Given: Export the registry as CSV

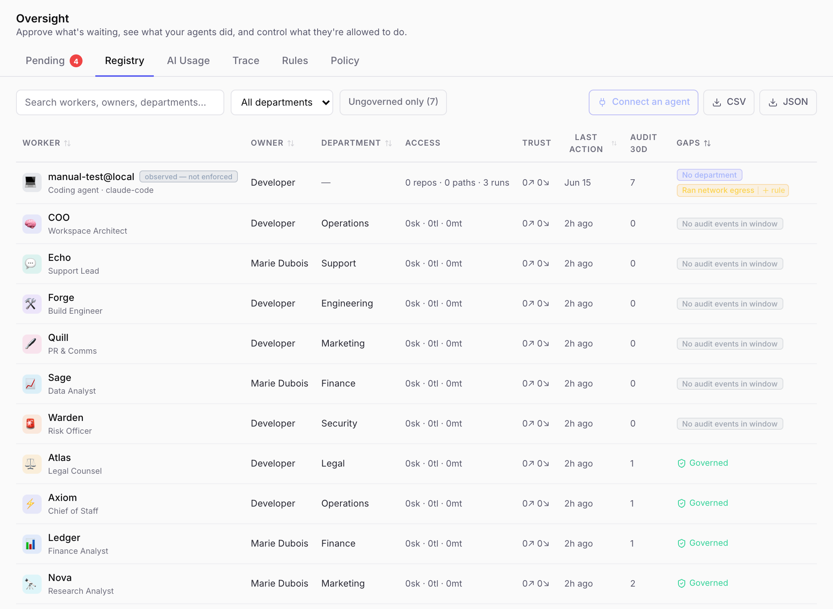Looking at the screenshot, I should [729, 102].
